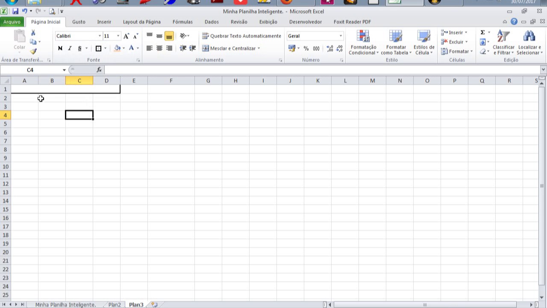This screenshot has width=547, height=308.
Task: Click the insert function fx icon
Action: point(99,70)
